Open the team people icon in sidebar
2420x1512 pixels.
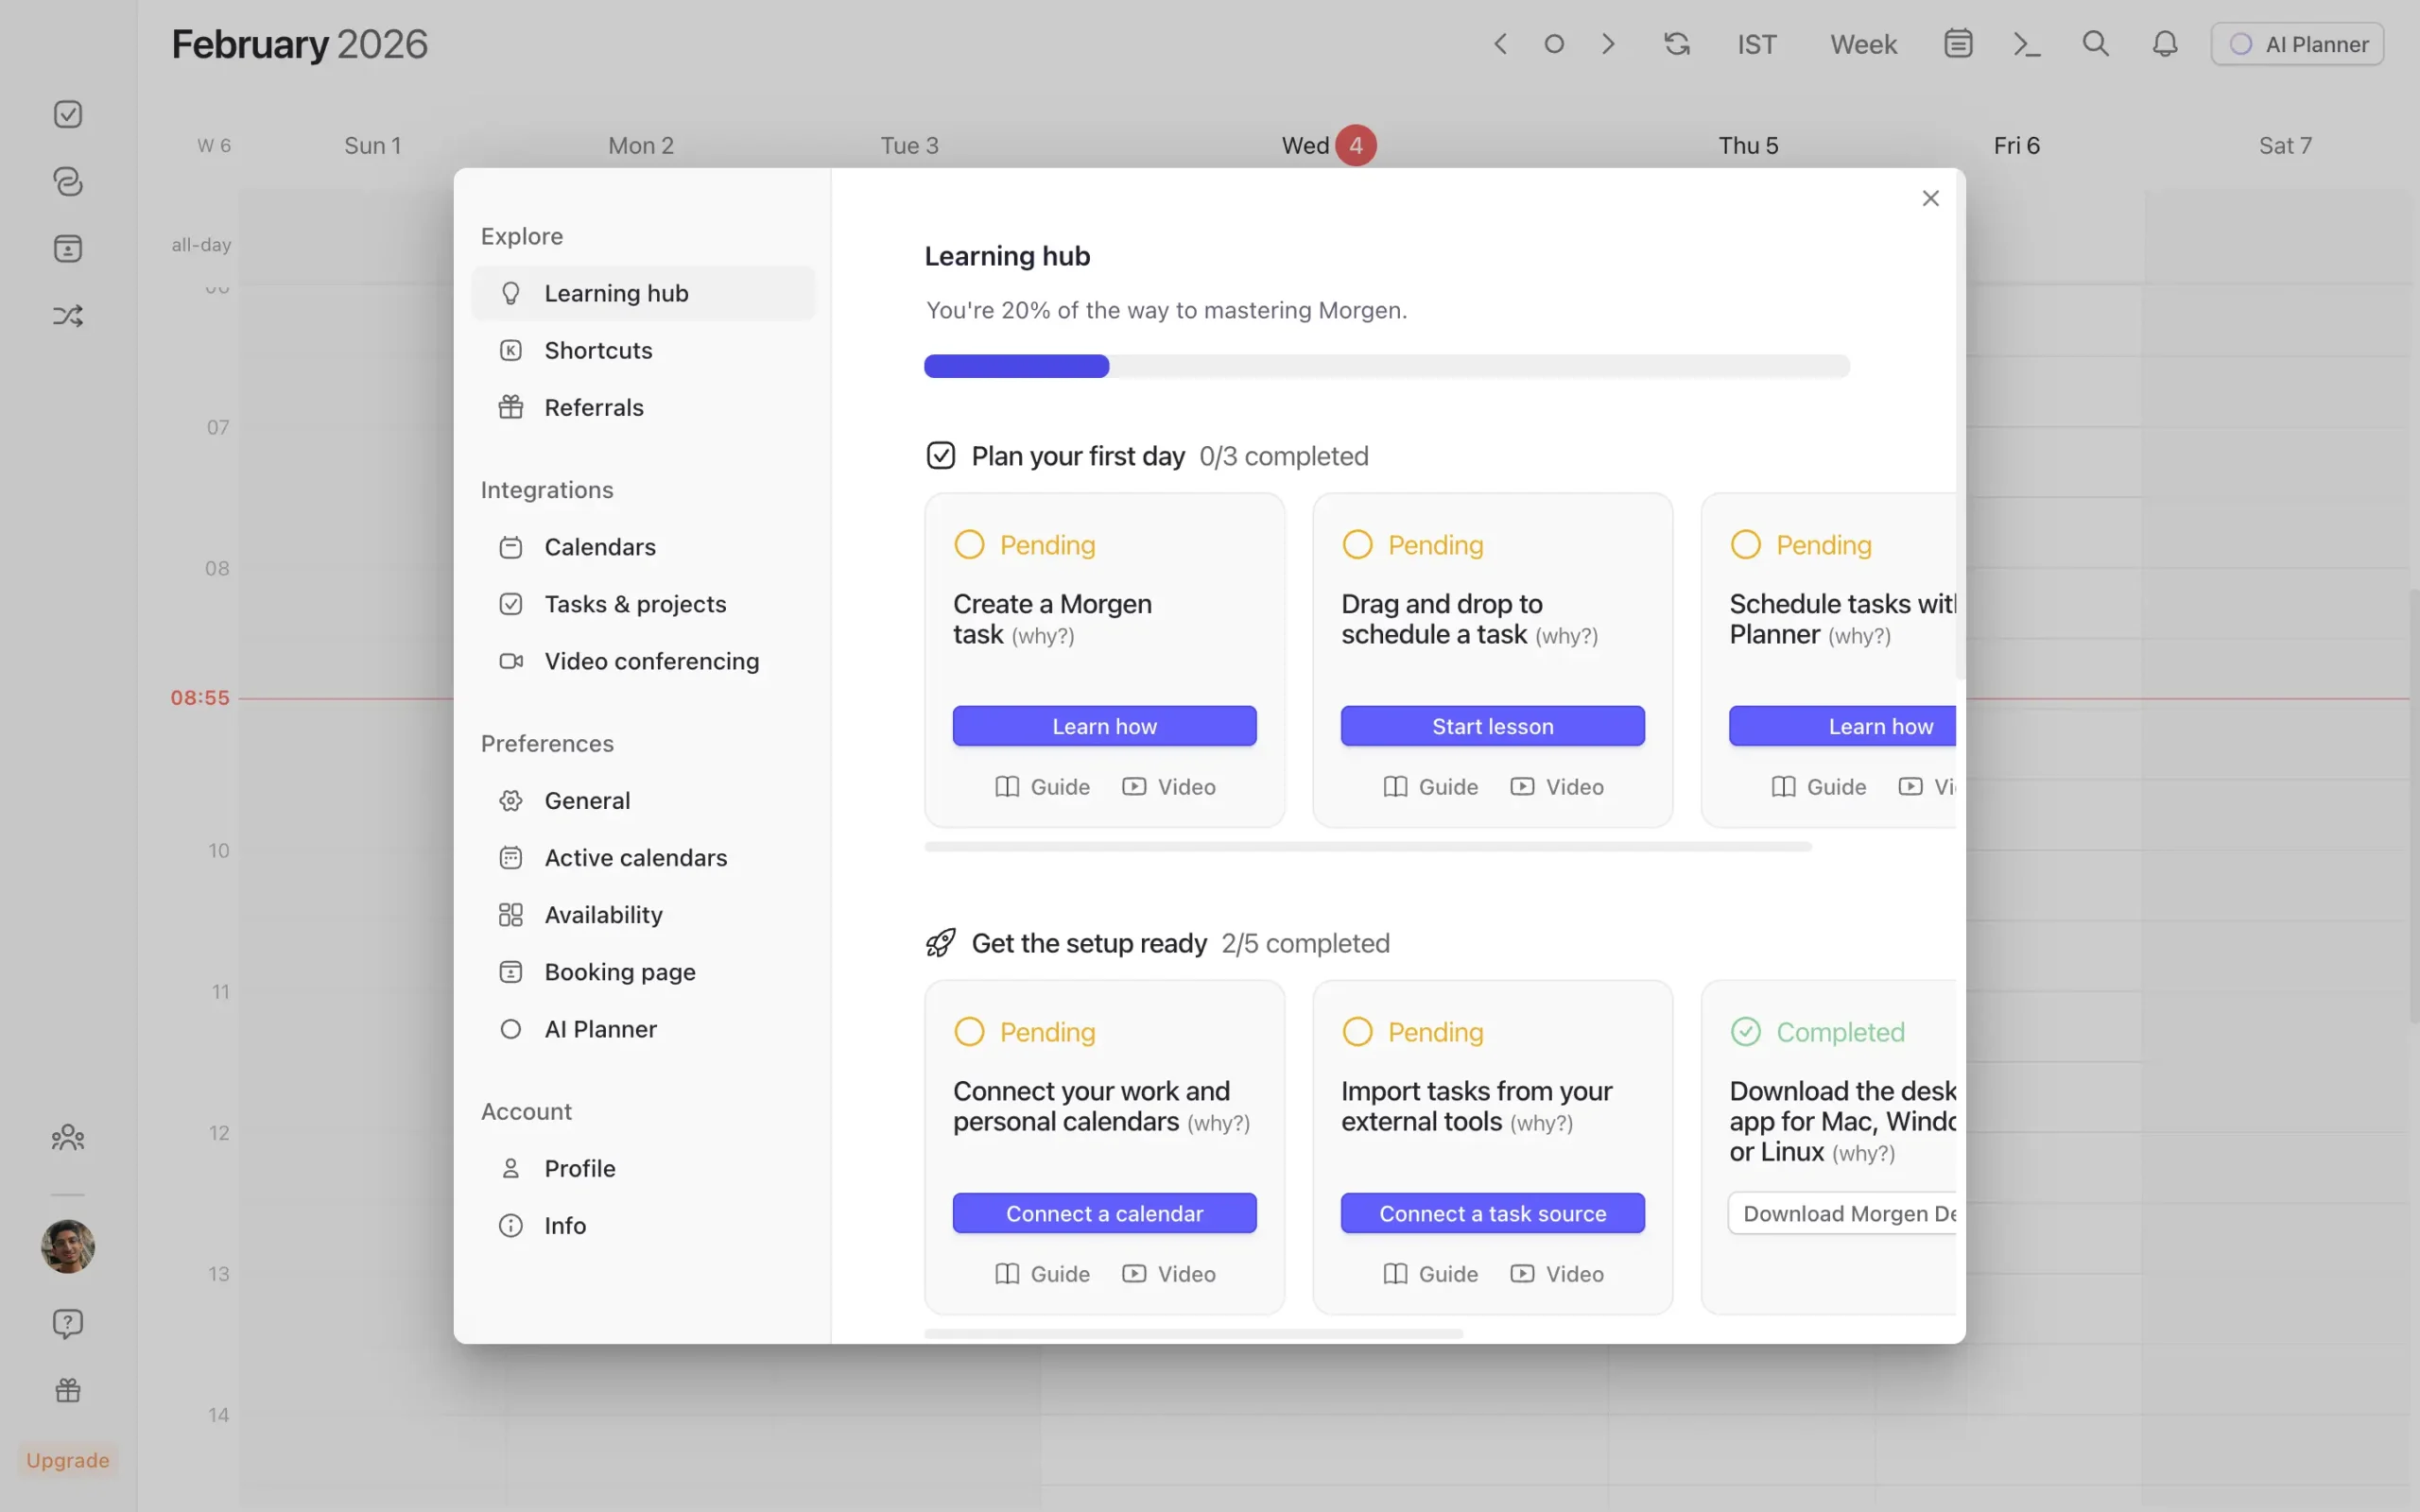click(x=68, y=1137)
